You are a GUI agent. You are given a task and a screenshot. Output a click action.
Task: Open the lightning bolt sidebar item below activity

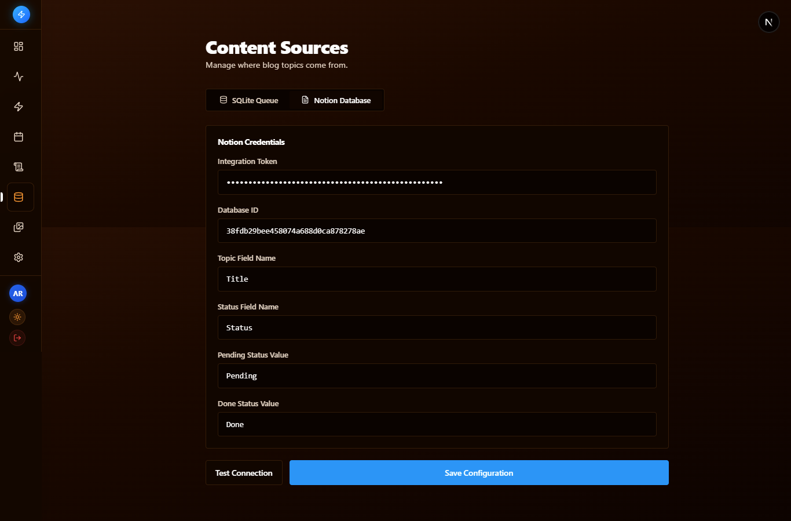click(x=19, y=107)
